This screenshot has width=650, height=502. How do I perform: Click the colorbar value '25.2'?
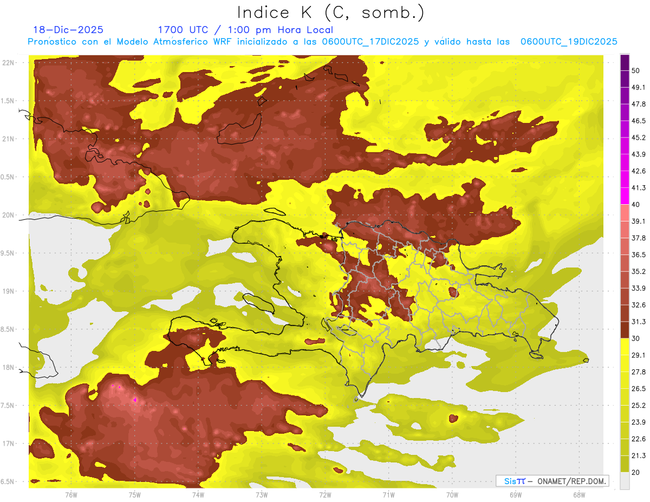tap(639, 406)
